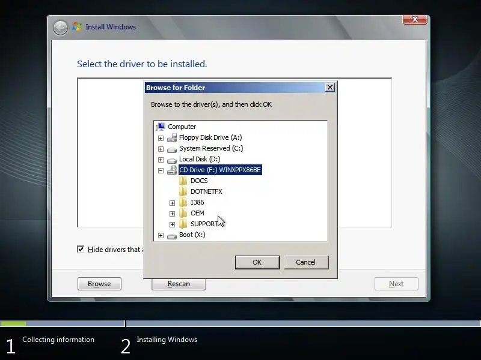Close the Browse for Folder dialog

coord(329,88)
